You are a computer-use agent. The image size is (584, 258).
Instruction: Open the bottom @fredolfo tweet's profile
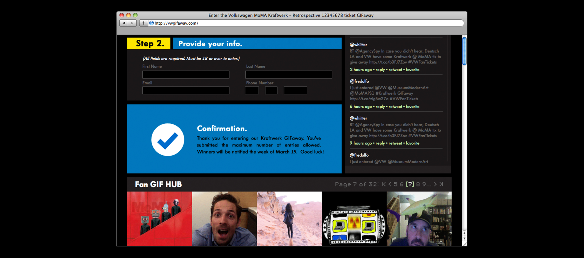359,155
